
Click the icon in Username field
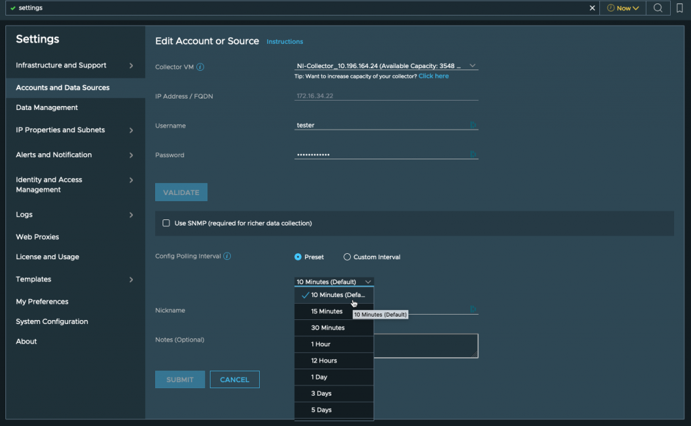pyautogui.click(x=473, y=125)
